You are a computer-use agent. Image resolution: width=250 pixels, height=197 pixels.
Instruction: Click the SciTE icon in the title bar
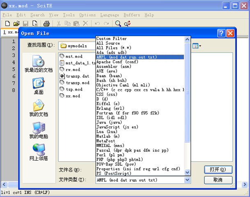[4, 6]
